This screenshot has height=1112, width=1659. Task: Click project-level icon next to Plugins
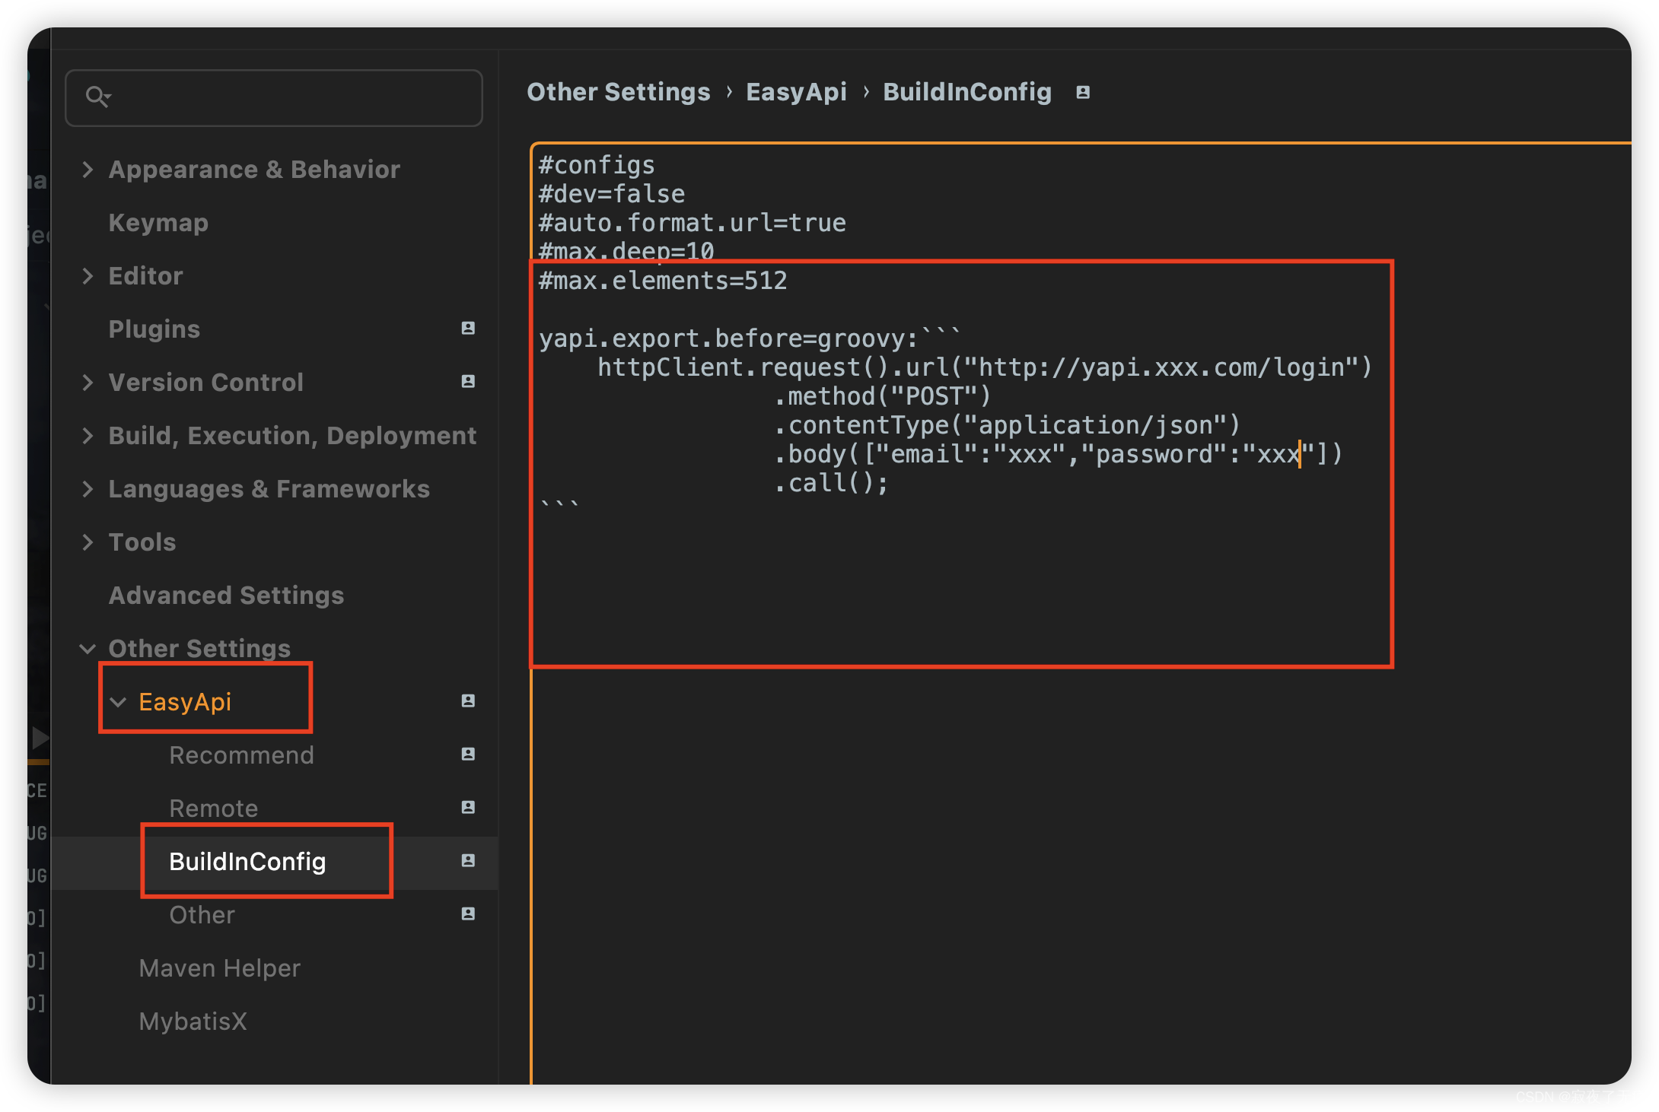(468, 328)
